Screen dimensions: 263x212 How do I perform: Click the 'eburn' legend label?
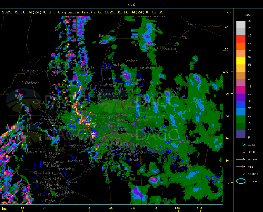click(252, 160)
